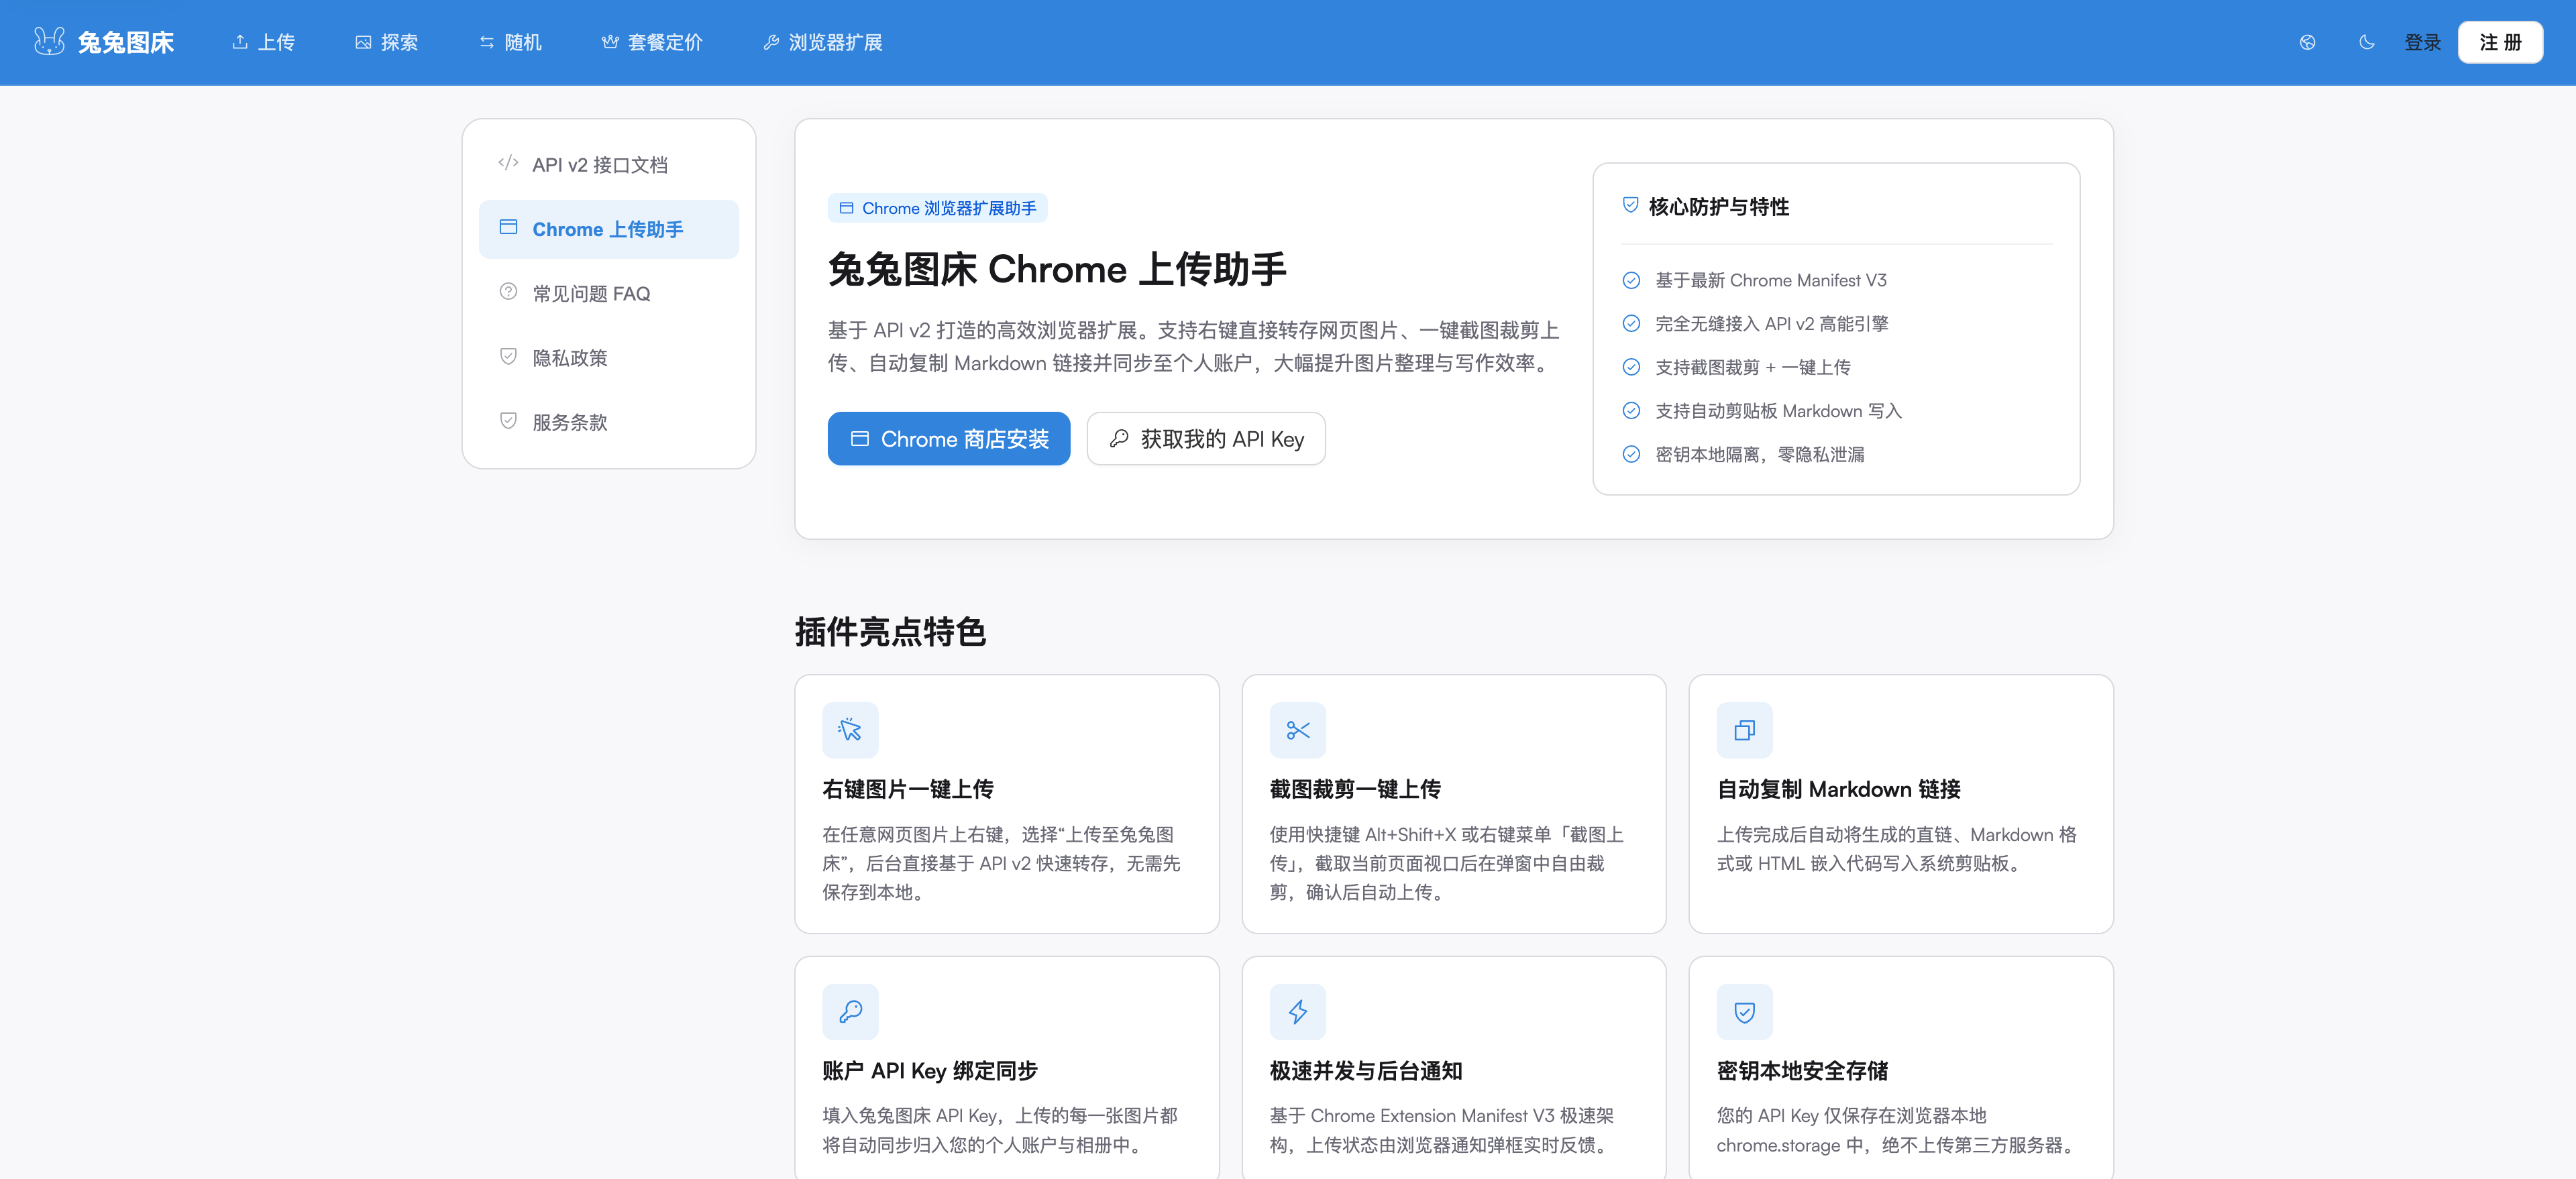Click check icon beside 支持自动剪贴板 Markdown 写入
The height and width of the screenshot is (1179, 2576).
(1631, 411)
